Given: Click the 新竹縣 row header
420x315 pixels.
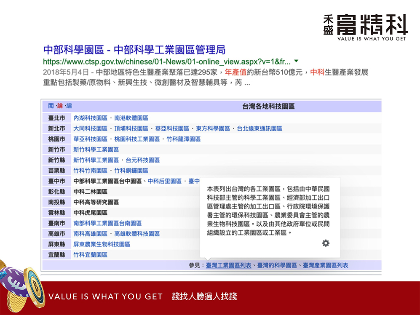Looking at the screenshot, I should coord(56,160).
